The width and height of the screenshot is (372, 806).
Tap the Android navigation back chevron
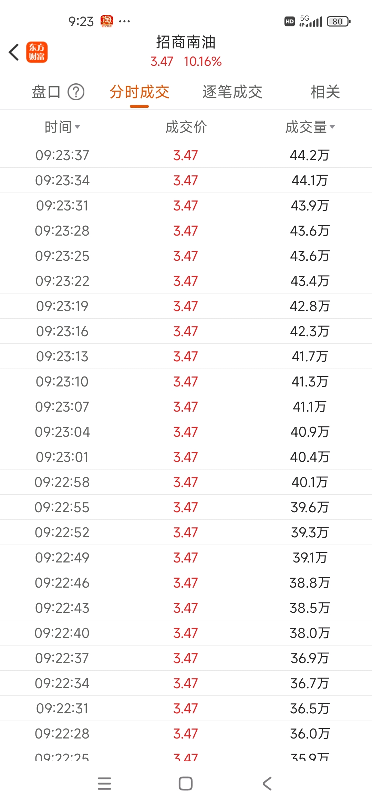point(267,783)
